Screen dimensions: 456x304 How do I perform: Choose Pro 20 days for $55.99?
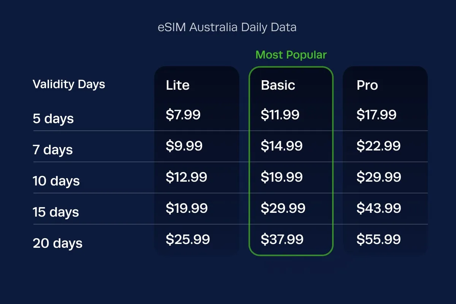378,239
